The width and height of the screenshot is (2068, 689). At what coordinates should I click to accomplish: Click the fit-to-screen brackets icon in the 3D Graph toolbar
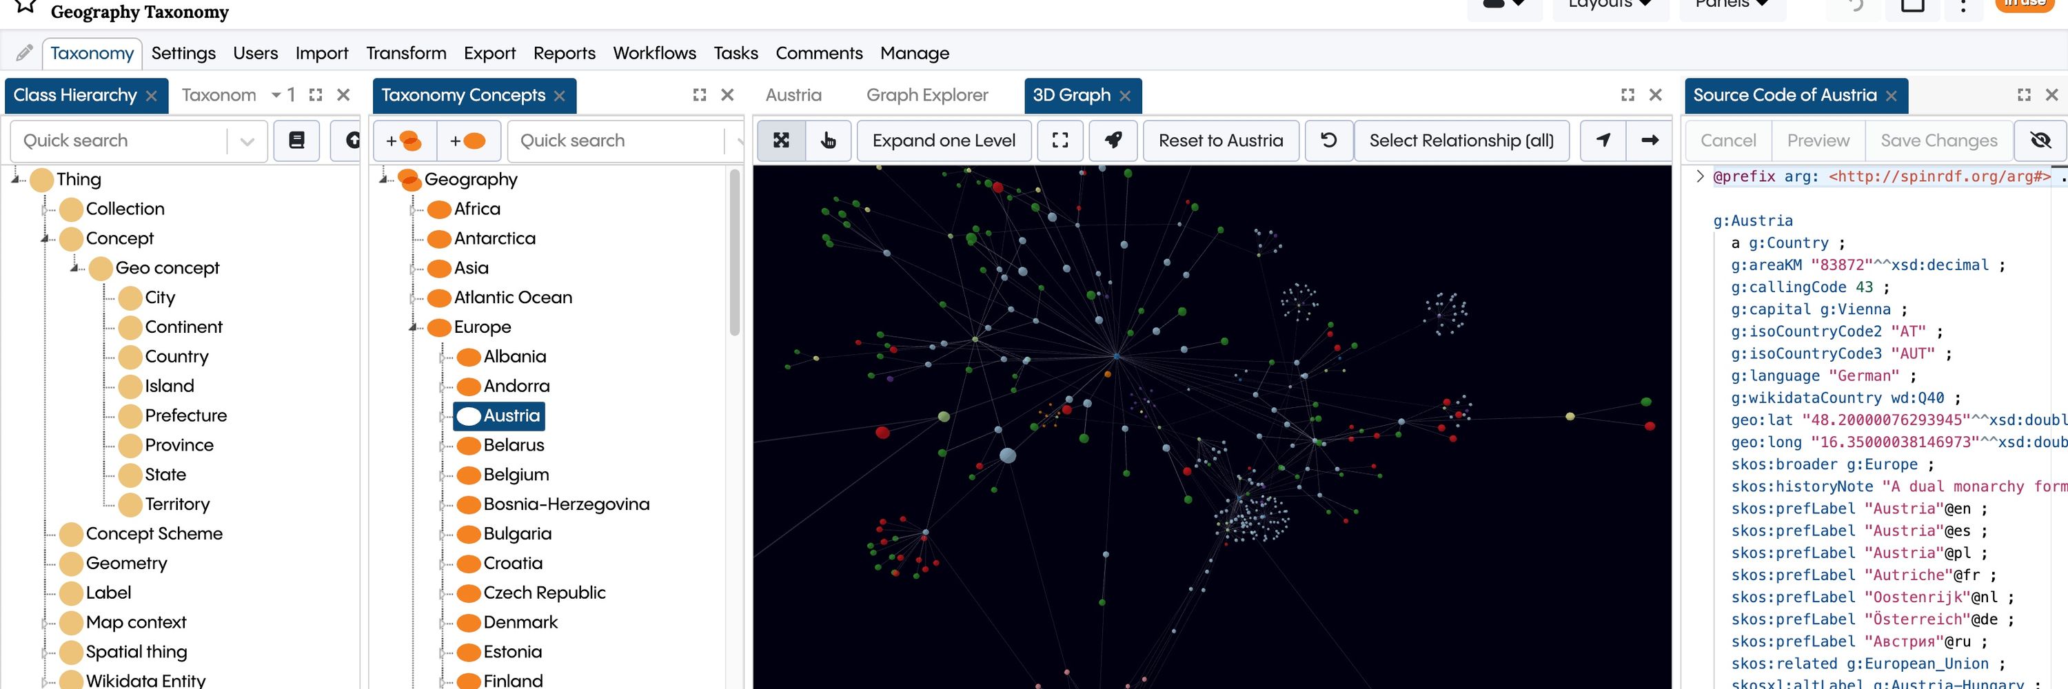tap(1060, 141)
